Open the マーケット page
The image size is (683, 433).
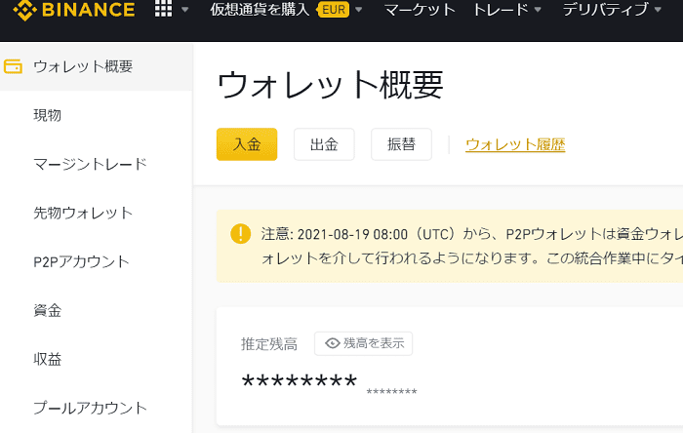pos(420,10)
